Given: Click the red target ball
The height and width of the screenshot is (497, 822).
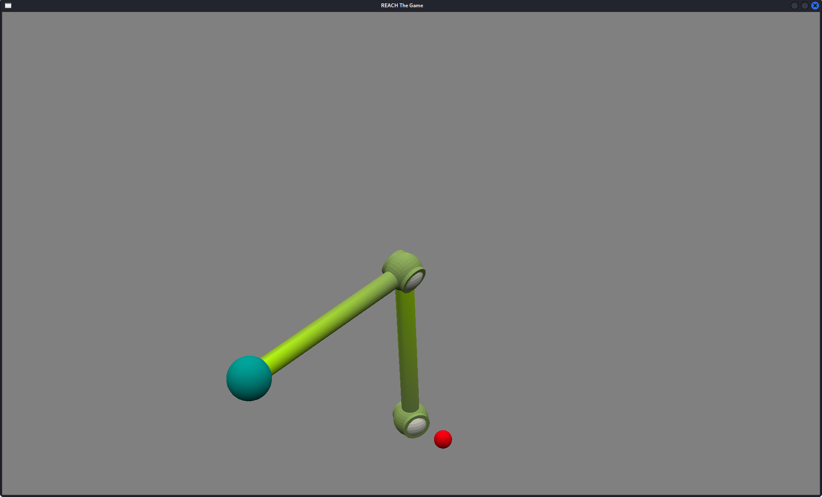Looking at the screenshot, I should 443,439.
